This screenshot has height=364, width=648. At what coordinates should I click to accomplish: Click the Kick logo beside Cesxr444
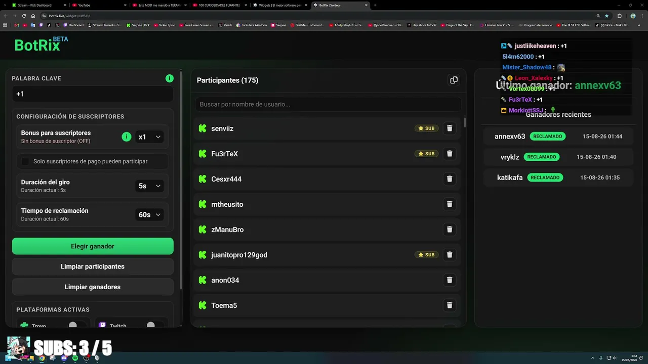click(202, 179)
